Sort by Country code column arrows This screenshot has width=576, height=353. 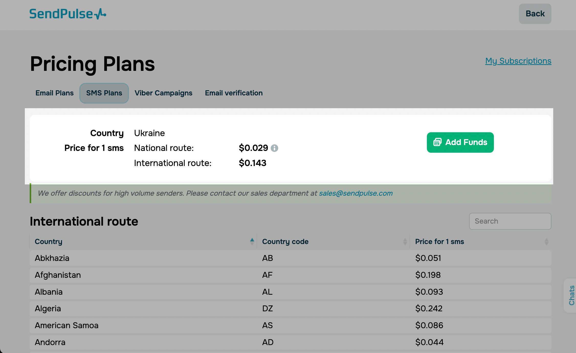tap(405, 241)
